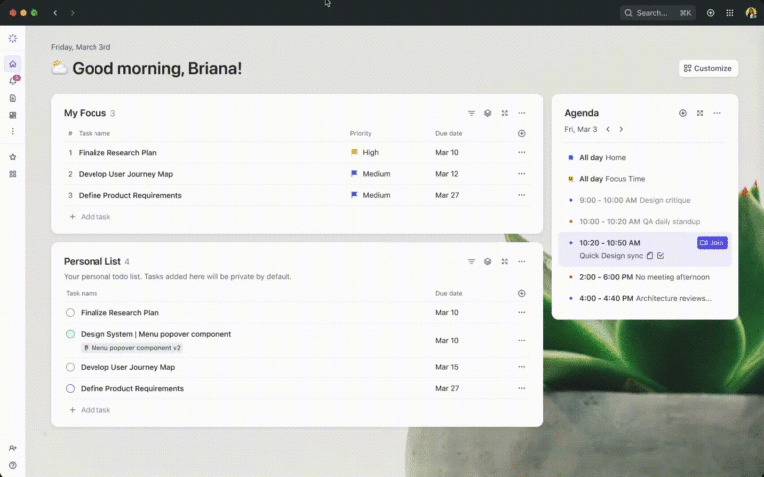Open My Focus card more options
The image size is (764, 477).
click(x=522, y=113)
